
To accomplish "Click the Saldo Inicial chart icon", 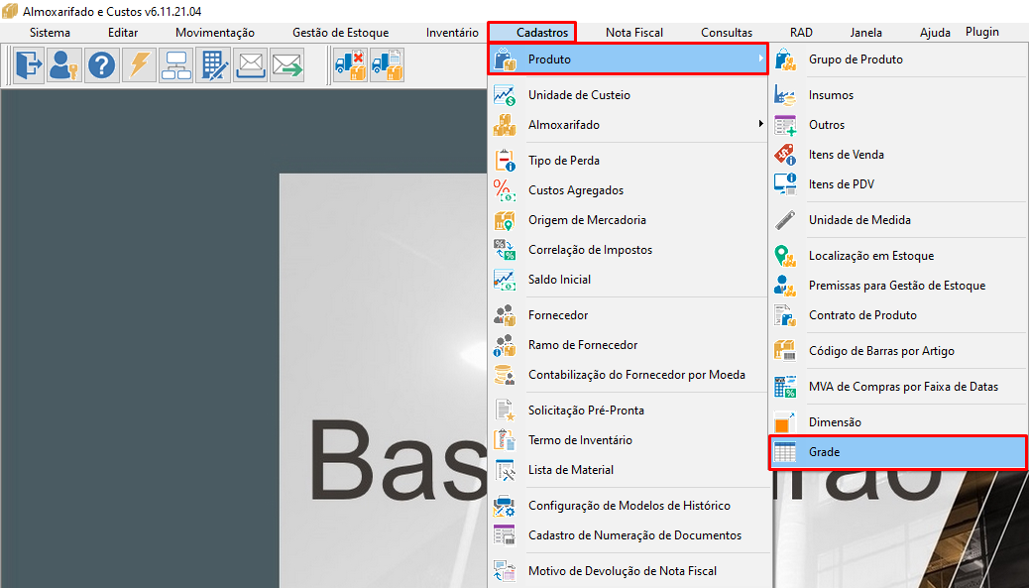I will pyautogui.click(x=505, y=280).
